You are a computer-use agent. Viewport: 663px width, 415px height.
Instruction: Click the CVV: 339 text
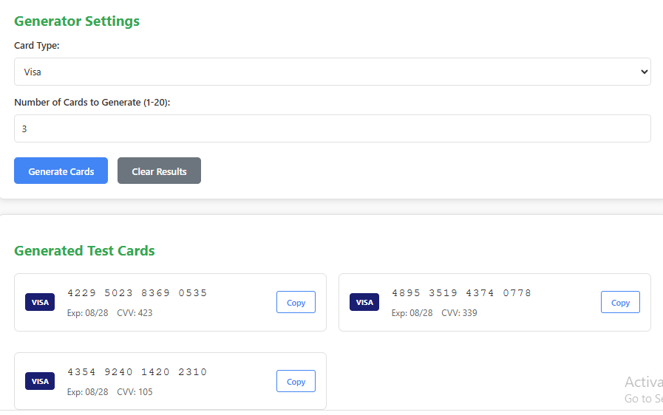pos(459,313)
